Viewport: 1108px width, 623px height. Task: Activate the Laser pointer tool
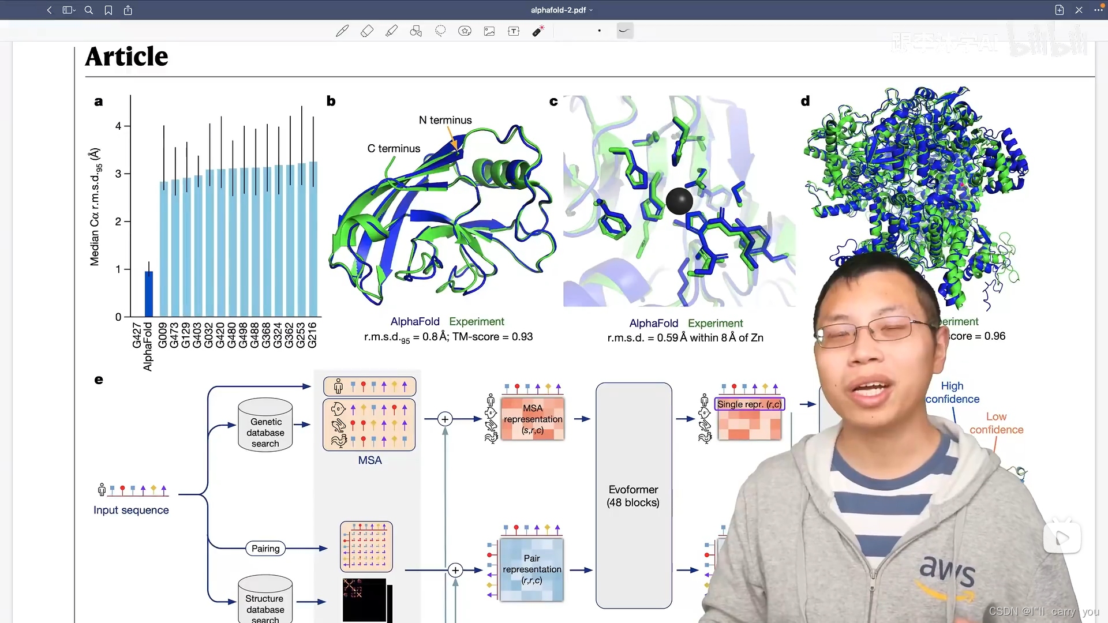pos(538,31)
